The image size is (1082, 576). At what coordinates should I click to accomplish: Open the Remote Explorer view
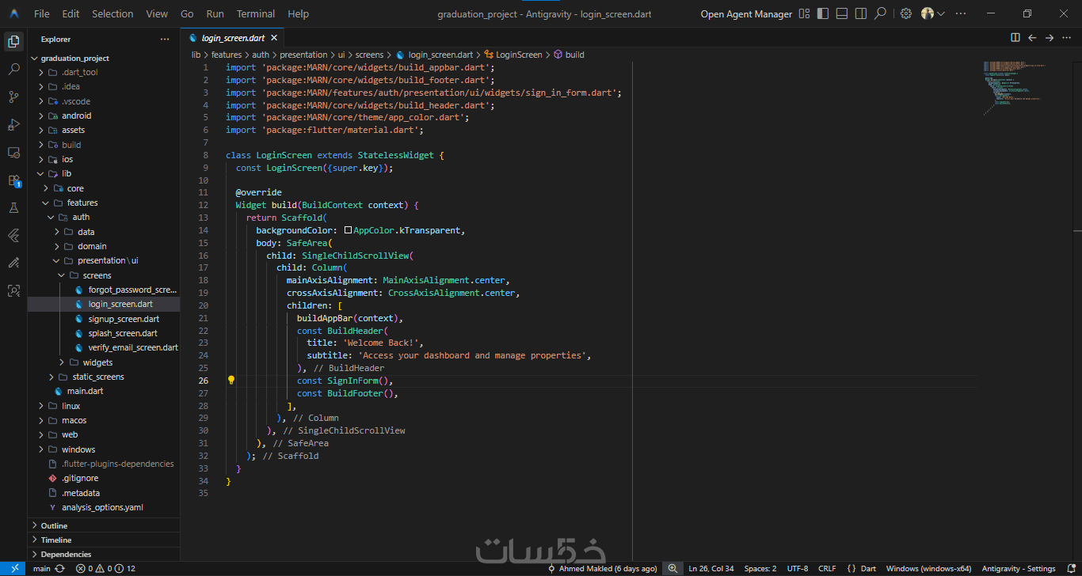tap(13, 153)
